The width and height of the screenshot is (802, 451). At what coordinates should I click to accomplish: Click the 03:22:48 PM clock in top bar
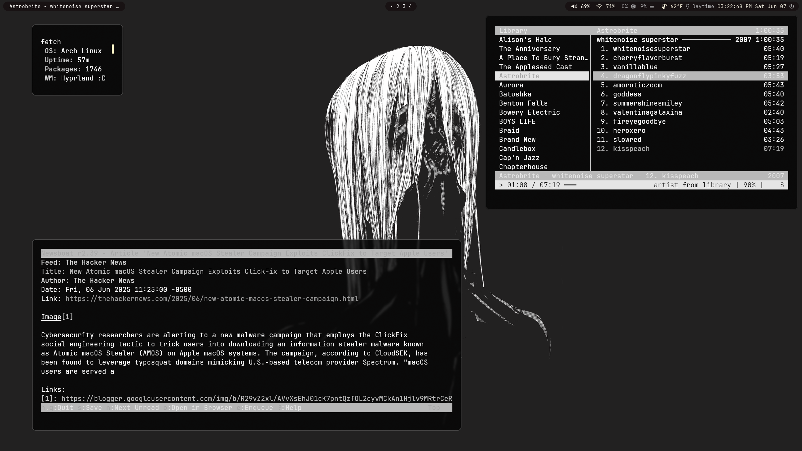[734, 6]
